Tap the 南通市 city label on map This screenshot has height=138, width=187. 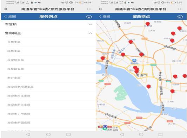coord(141,75)
